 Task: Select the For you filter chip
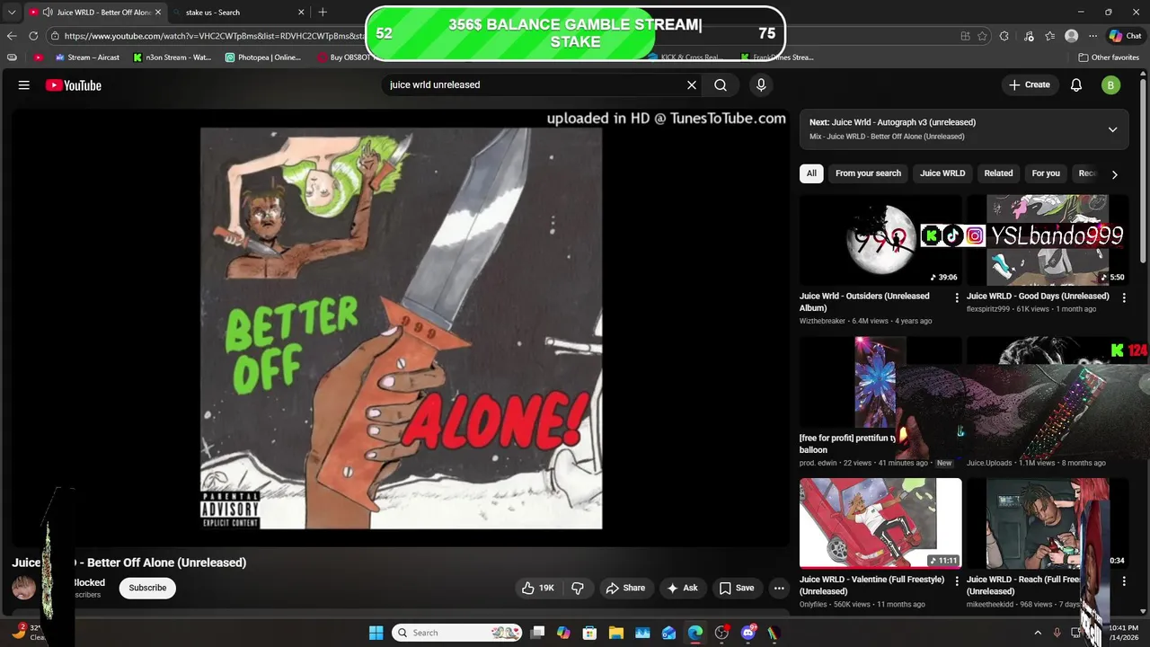click(1046, 173)
